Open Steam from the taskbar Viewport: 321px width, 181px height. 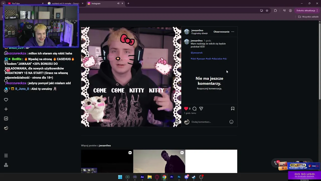tap(194, 177)
